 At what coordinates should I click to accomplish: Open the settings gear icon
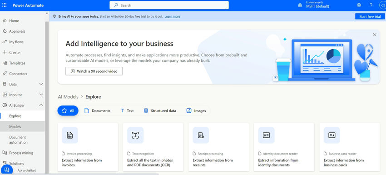click(359, 5)
